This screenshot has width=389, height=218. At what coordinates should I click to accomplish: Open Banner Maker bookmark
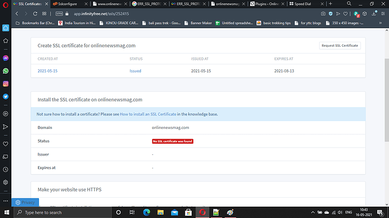coord(198,23)
